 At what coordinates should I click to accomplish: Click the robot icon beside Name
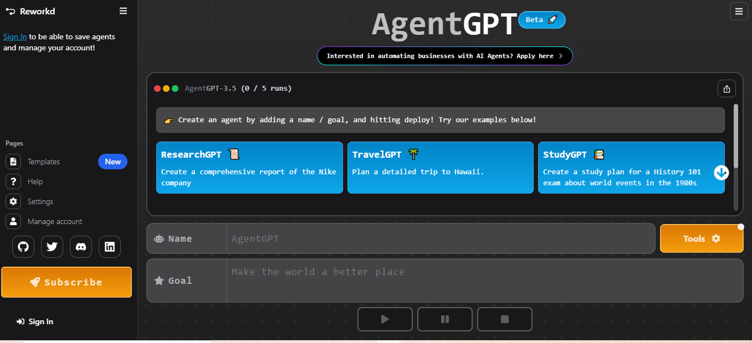tap(159, 239)
